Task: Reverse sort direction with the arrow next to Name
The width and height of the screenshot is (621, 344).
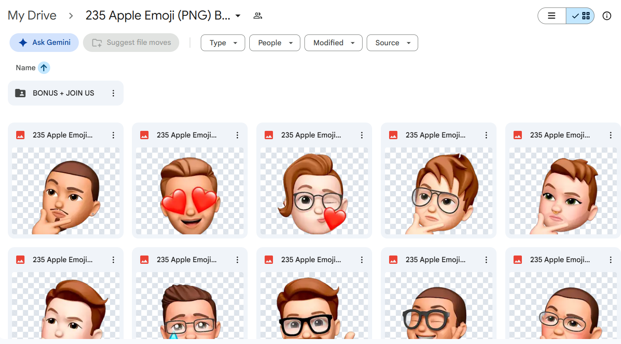Action: click(x=44, y=68)
